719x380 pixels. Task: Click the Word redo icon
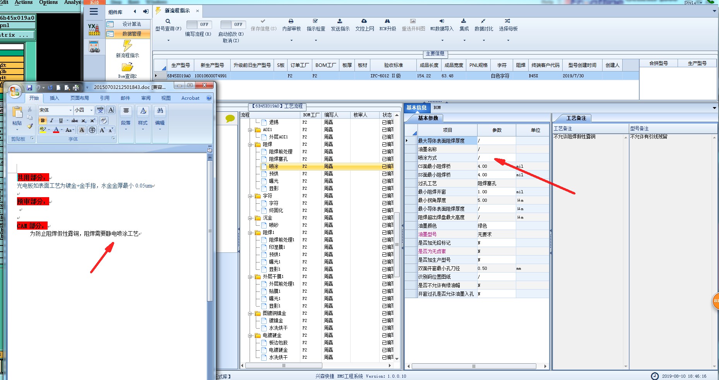click(x=50, y=87)
